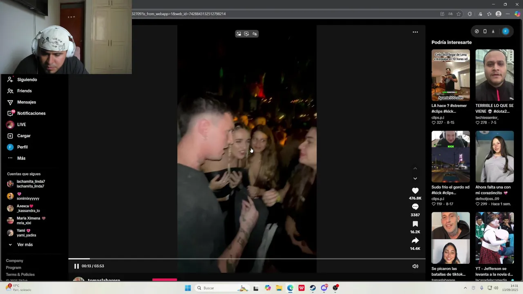
Task: Show hidden system tray icons
Action: click(x=465, y=288)
